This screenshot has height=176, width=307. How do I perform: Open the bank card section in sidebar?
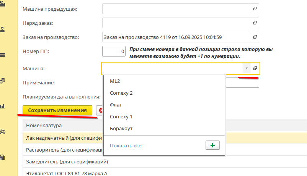coord(3,55)
